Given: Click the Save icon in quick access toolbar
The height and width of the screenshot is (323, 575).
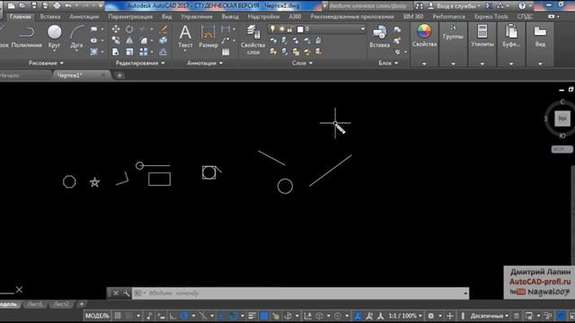Looking at the screenshot, I should [x=34, y=5].
